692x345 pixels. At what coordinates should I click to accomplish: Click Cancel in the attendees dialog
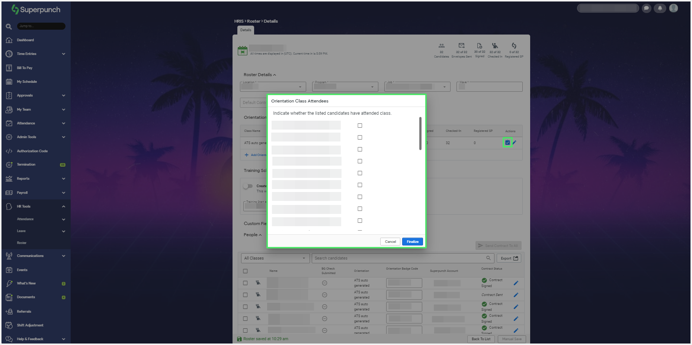[x=390, y=242]
